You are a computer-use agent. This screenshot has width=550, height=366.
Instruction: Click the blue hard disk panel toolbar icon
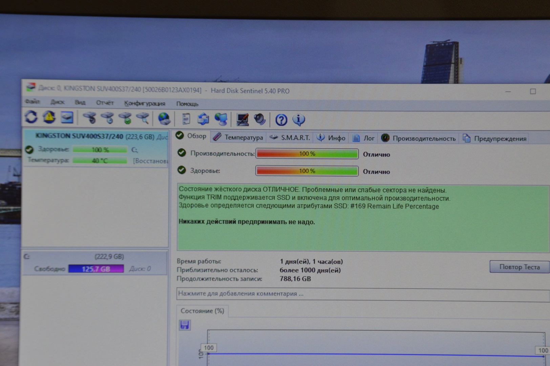[x=67, y=118]
